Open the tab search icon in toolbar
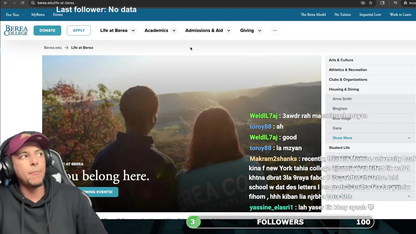Viewport: 416px width, 234px height. coord(383,3)
